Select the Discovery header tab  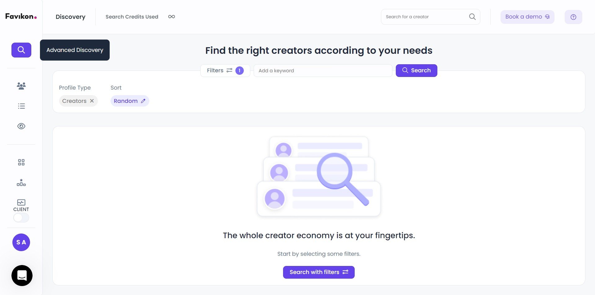[x=70, y=17]
